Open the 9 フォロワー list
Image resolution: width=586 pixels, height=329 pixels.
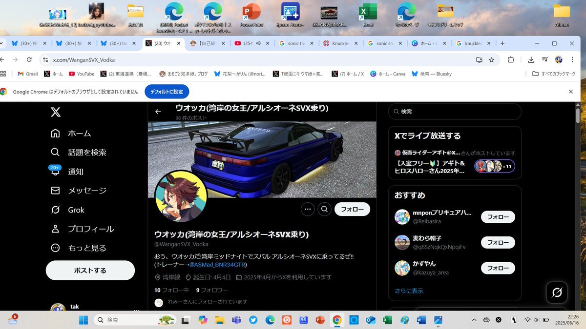coord(211,290)
